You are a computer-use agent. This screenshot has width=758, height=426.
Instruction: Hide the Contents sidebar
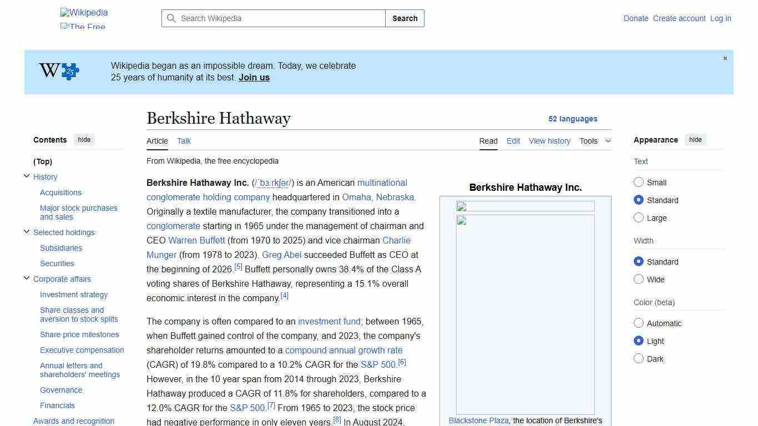tap(84, 139)
